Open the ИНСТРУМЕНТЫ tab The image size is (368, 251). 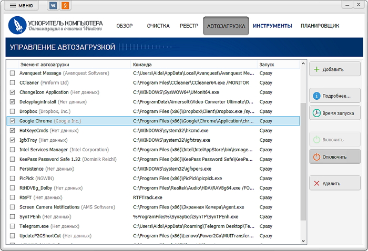tap(272, 26)
